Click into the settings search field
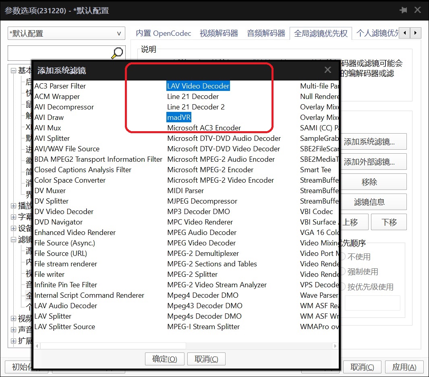The height and width of the screenshot is (377, 429). click(x=59, y=53)
